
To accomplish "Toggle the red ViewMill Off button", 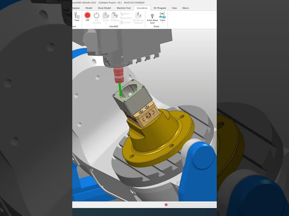I will [87, 17].
